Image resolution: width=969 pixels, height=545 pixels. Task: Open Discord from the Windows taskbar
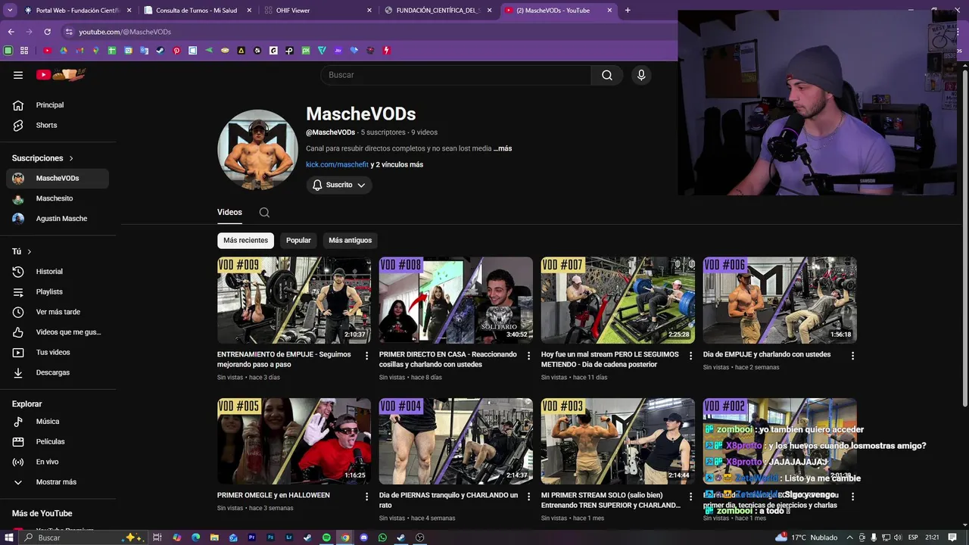(x=363, y=537)
